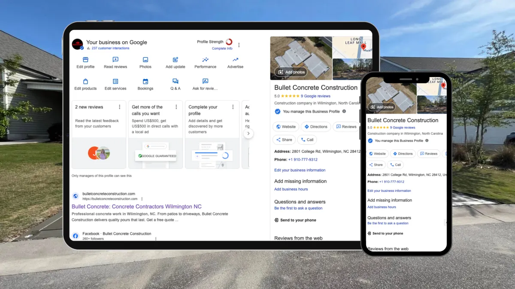Click Add business hours on the phone screen
The image size is (515, 289).
(382, 207)
